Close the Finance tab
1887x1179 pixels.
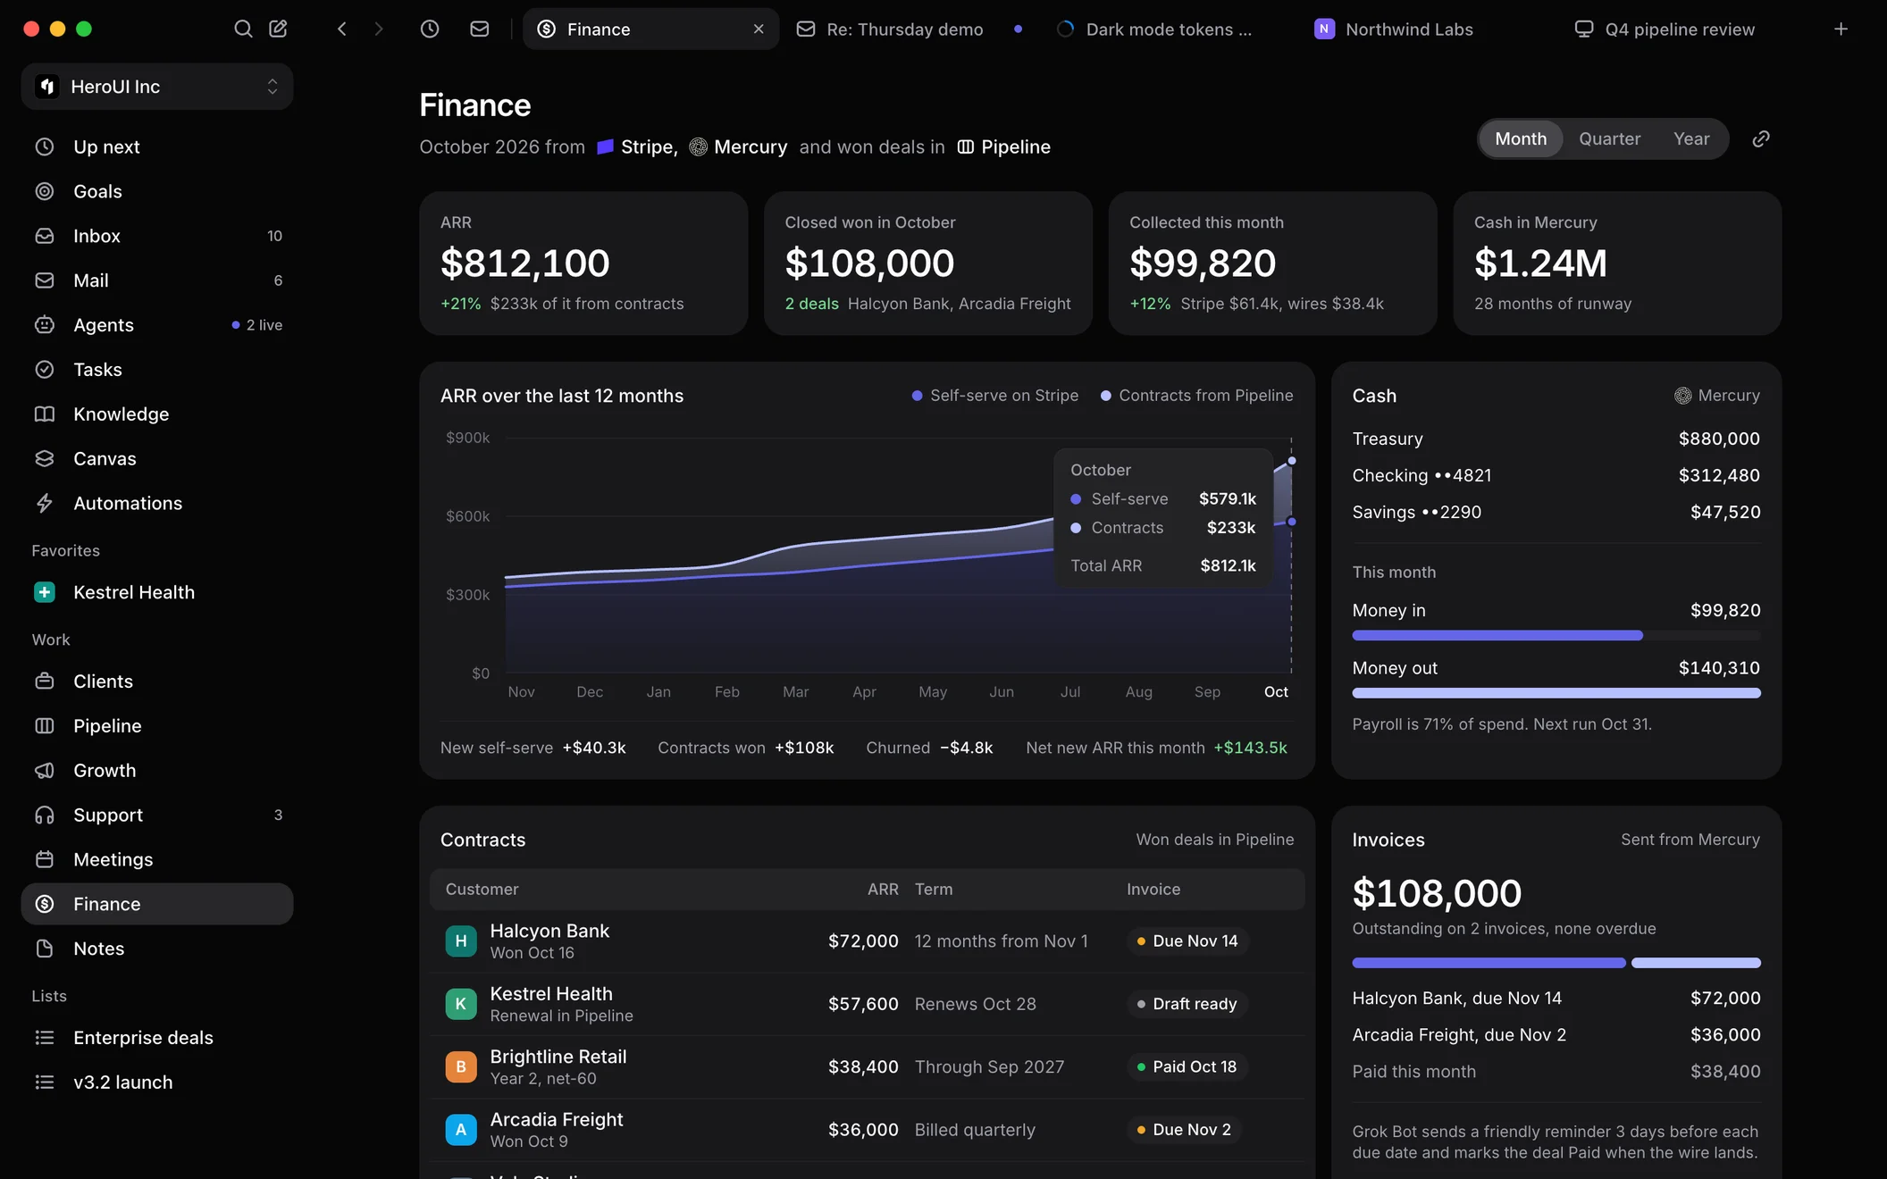[x=759, y=29]
